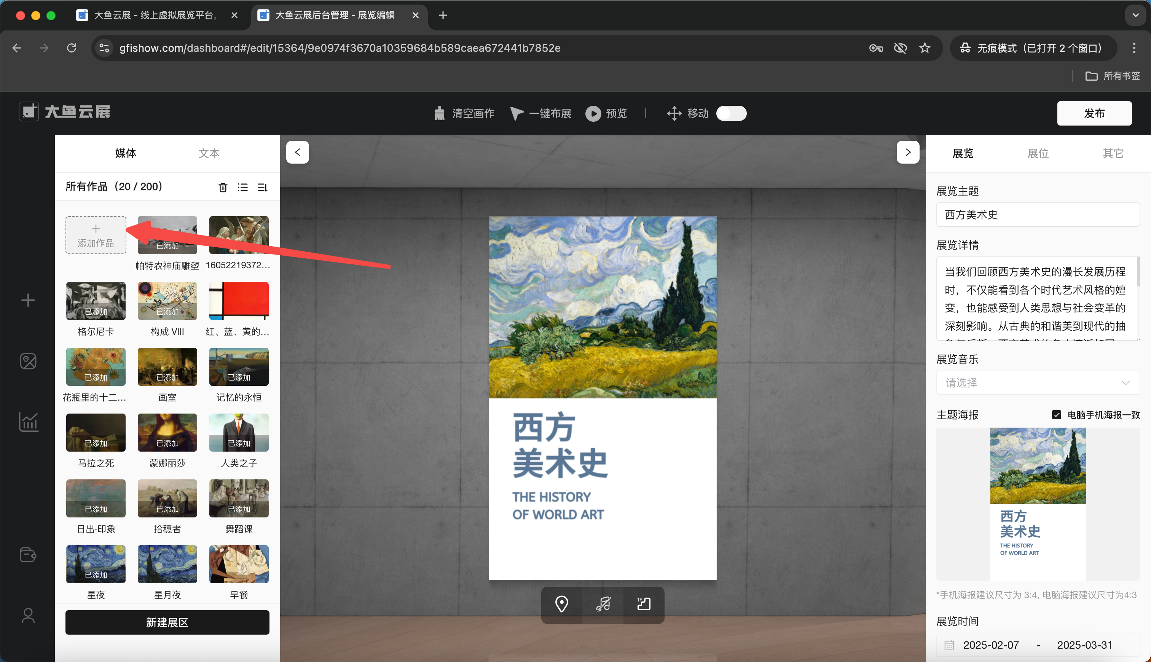1151x662 pixels.
Task: Open 所有书签 bookmarks folder
Action: click(1112, 76)
